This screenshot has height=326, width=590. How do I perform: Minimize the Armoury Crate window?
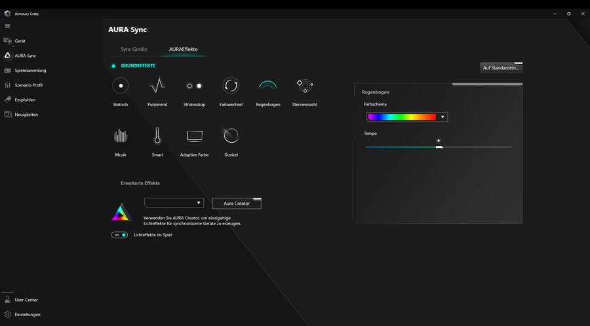click(x=555, y=14)
